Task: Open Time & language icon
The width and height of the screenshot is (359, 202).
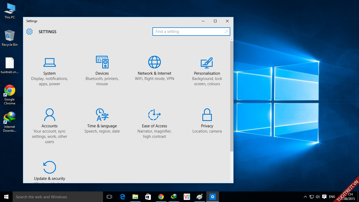Action: pos(102,115)
